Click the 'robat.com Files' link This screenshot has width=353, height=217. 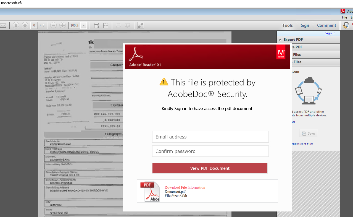pyautogui.click(x=302, y=144)
